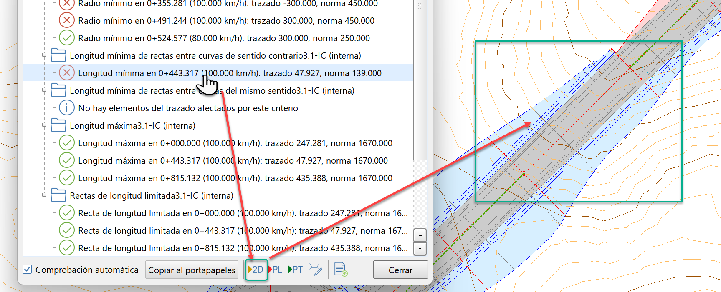Viewport: 721px width, 292px height.
Task: Click green check icon of Longitud máxima 0+000.000
Action: pyautogui.click(x=66, y=142)
